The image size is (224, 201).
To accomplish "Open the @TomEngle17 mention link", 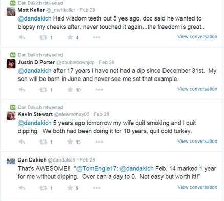I will pos(96,169).
